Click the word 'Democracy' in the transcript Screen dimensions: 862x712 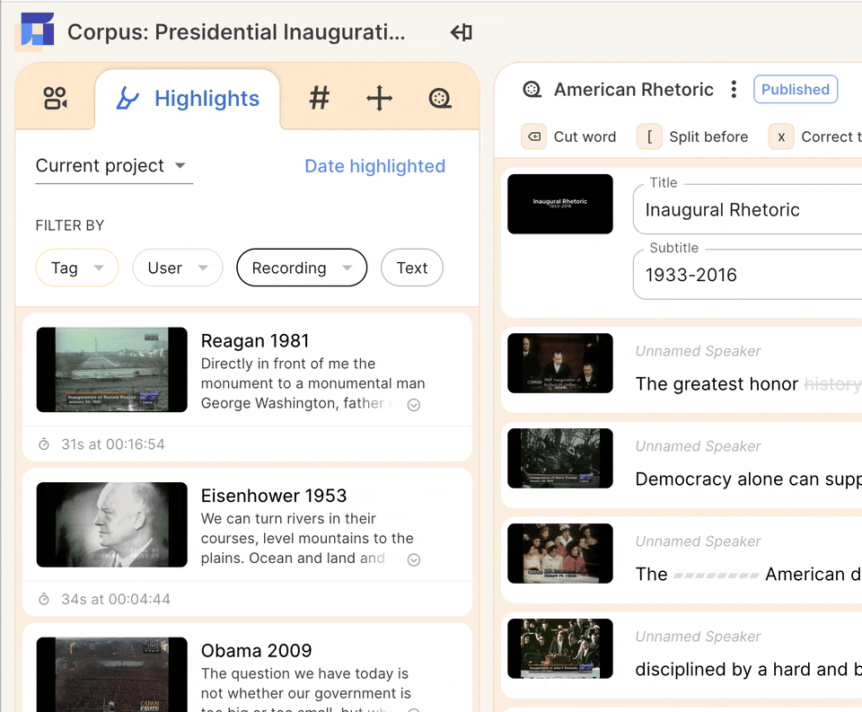point(684,479)
